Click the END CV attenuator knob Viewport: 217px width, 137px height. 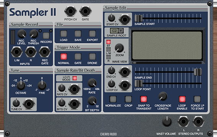coord(111,70)
